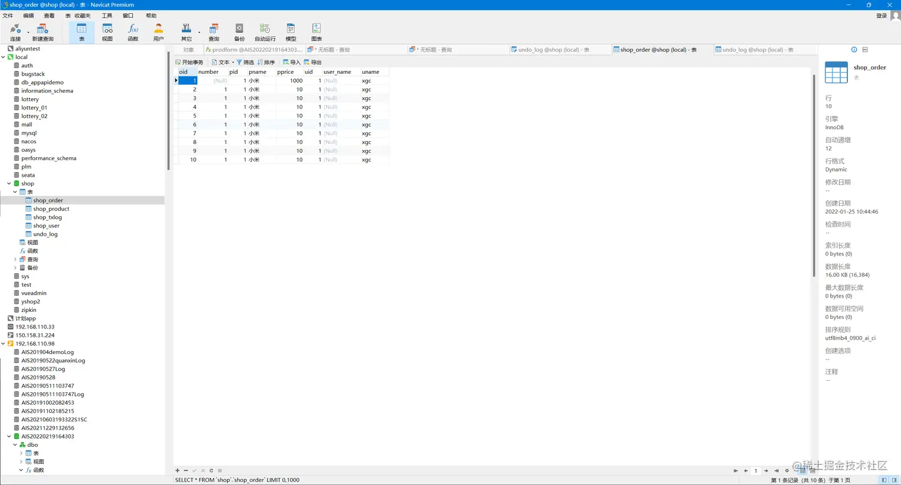The image size is (901, 485).
Task: Select the mysql database in tree
Action: (x=29, y=133)
